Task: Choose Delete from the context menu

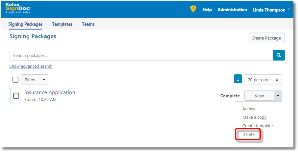Action: 248,134
